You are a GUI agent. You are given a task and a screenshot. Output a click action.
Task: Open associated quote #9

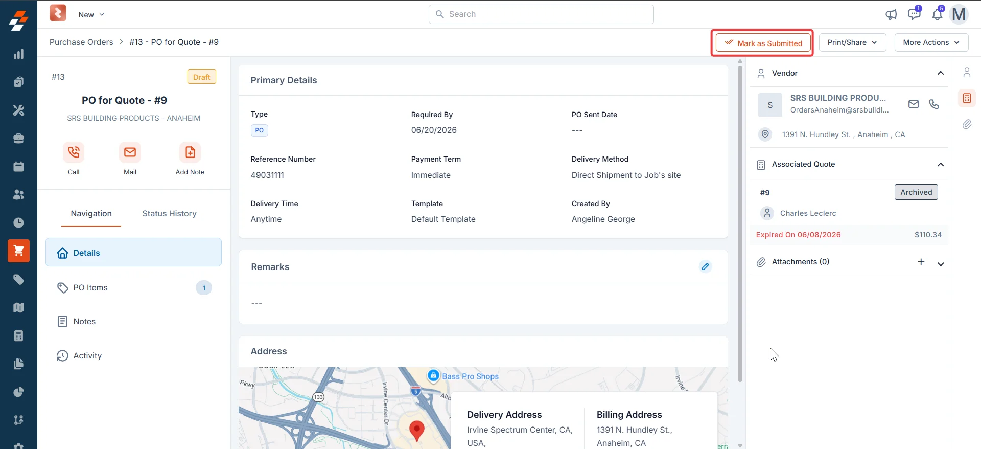click(765, 193)
